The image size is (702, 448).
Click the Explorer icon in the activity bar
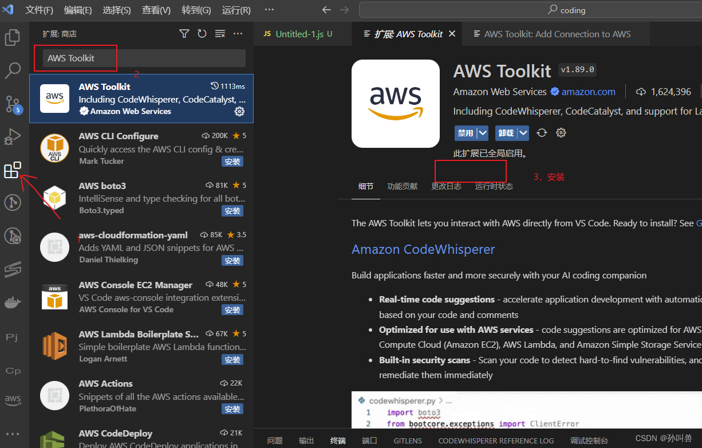13,37
